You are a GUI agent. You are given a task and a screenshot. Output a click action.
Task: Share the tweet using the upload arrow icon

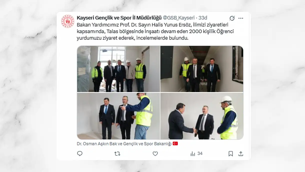[x=241, y=154]
